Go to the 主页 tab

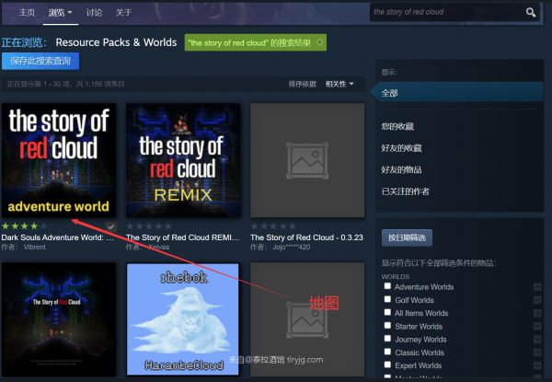tap(27, 13)
